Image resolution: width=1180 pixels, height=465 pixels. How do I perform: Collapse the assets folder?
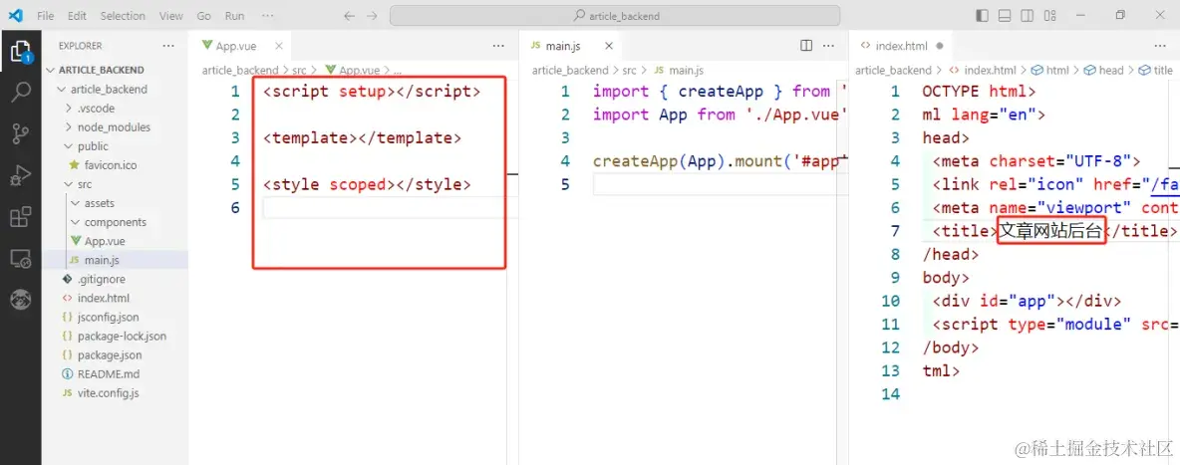click(116, 203)
